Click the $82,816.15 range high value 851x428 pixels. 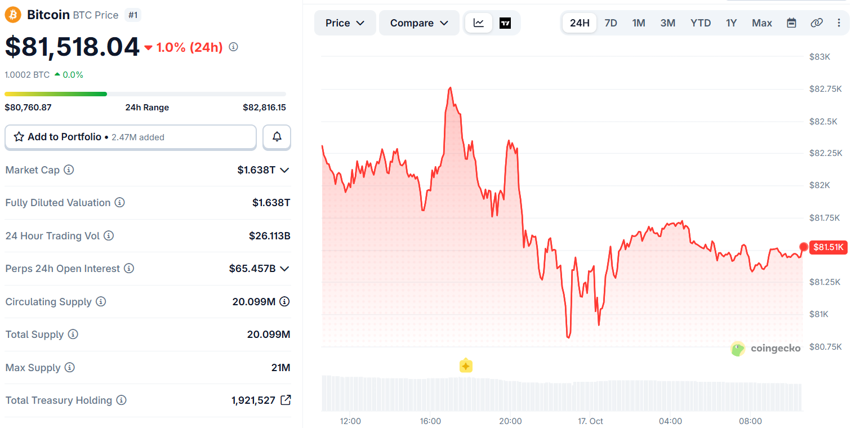coord(264,107)
